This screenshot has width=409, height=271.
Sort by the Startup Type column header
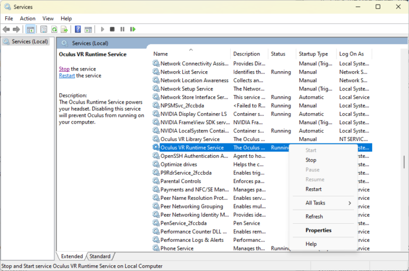(x=313, y=54)
